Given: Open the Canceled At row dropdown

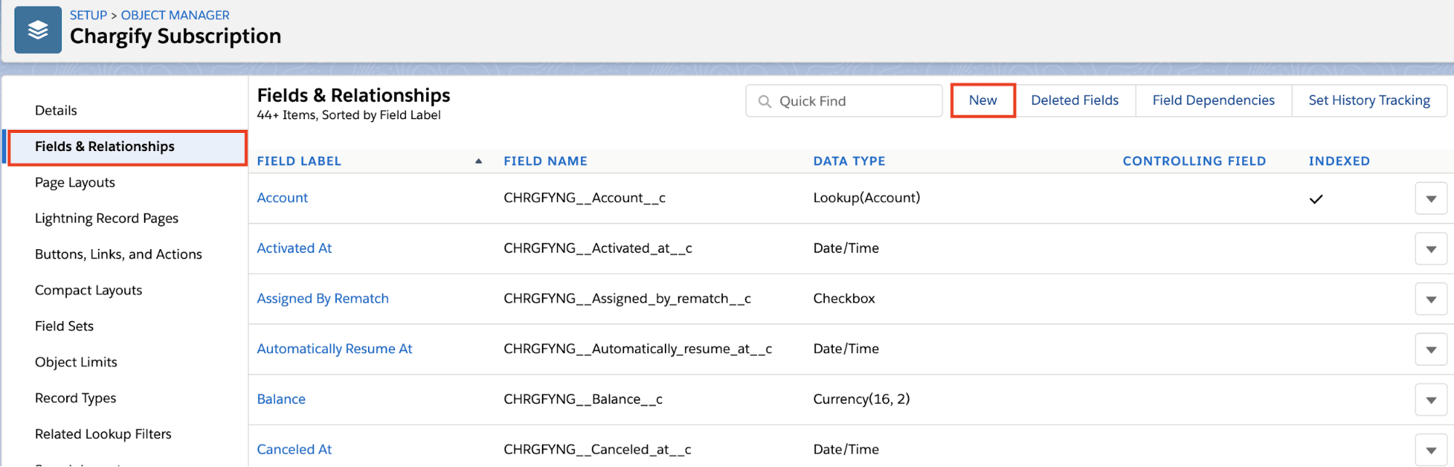Looking at the screenshot, I should pos(1431,450).
